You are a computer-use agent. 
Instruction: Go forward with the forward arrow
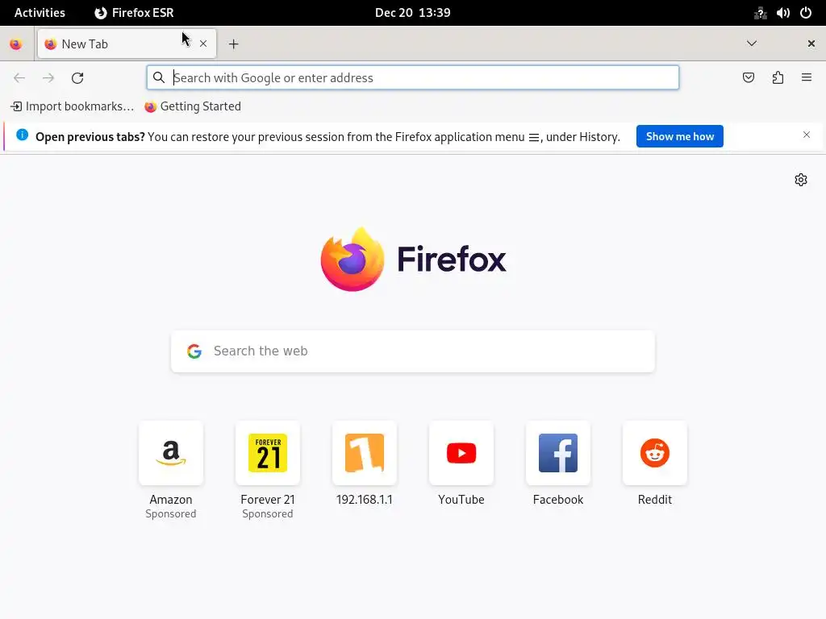tap(48, 78)
